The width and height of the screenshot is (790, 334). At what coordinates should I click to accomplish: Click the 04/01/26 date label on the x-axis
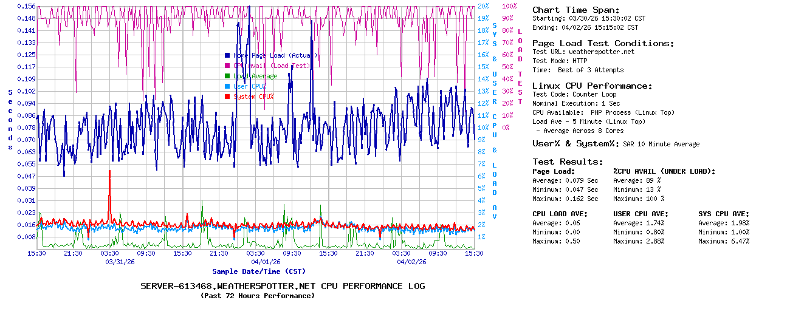[x=266, y=262]
